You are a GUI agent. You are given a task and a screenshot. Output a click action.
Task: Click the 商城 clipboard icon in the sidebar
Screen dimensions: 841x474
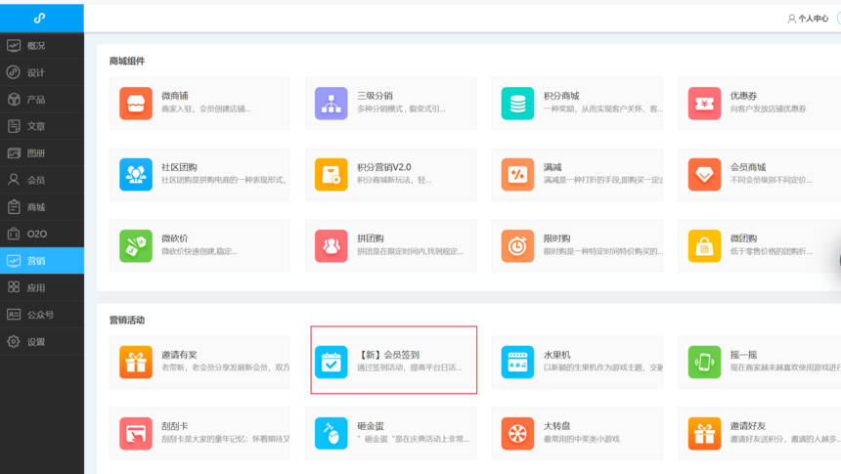(x=14, y=206)
